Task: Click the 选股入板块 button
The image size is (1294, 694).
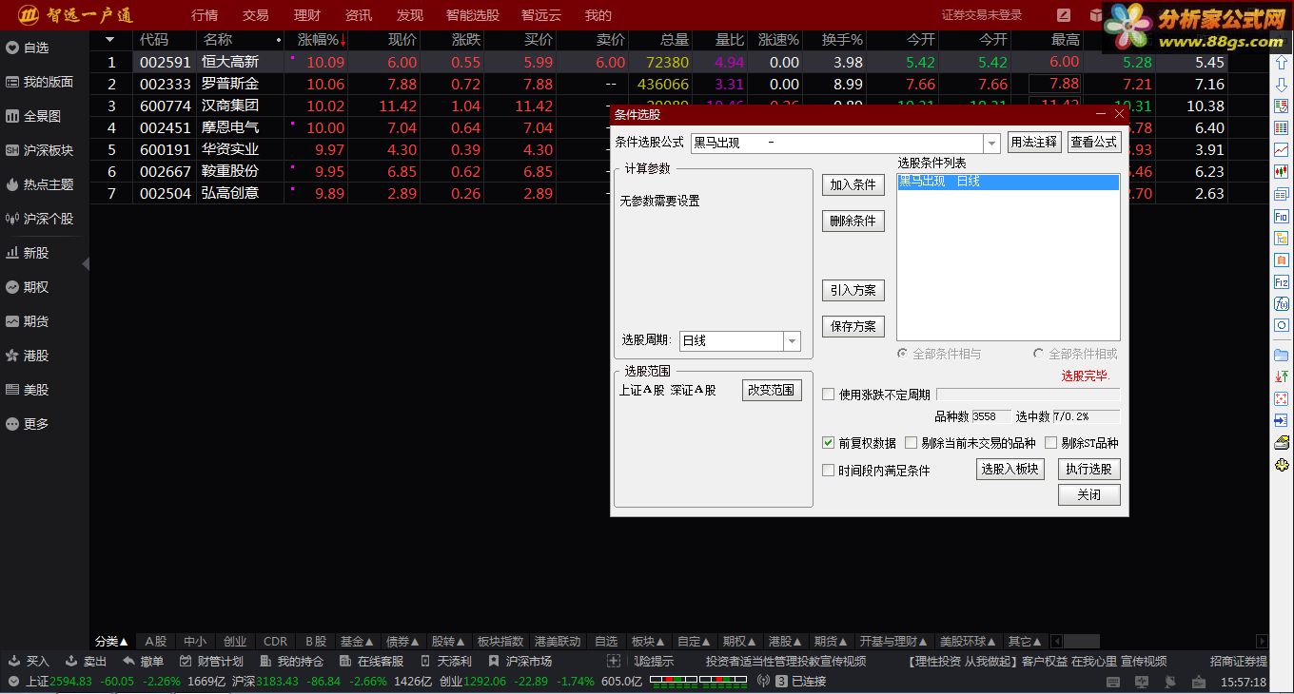Action: 1010,470
